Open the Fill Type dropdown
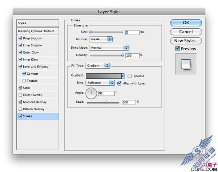The width and height of the screenshot is (218, 172). tap(98, 66)
